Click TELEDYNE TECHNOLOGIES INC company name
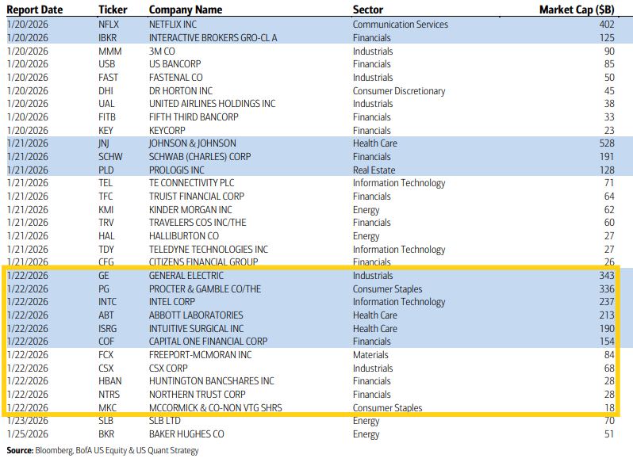This screenshot has width=633, height=466. (209, 250)
